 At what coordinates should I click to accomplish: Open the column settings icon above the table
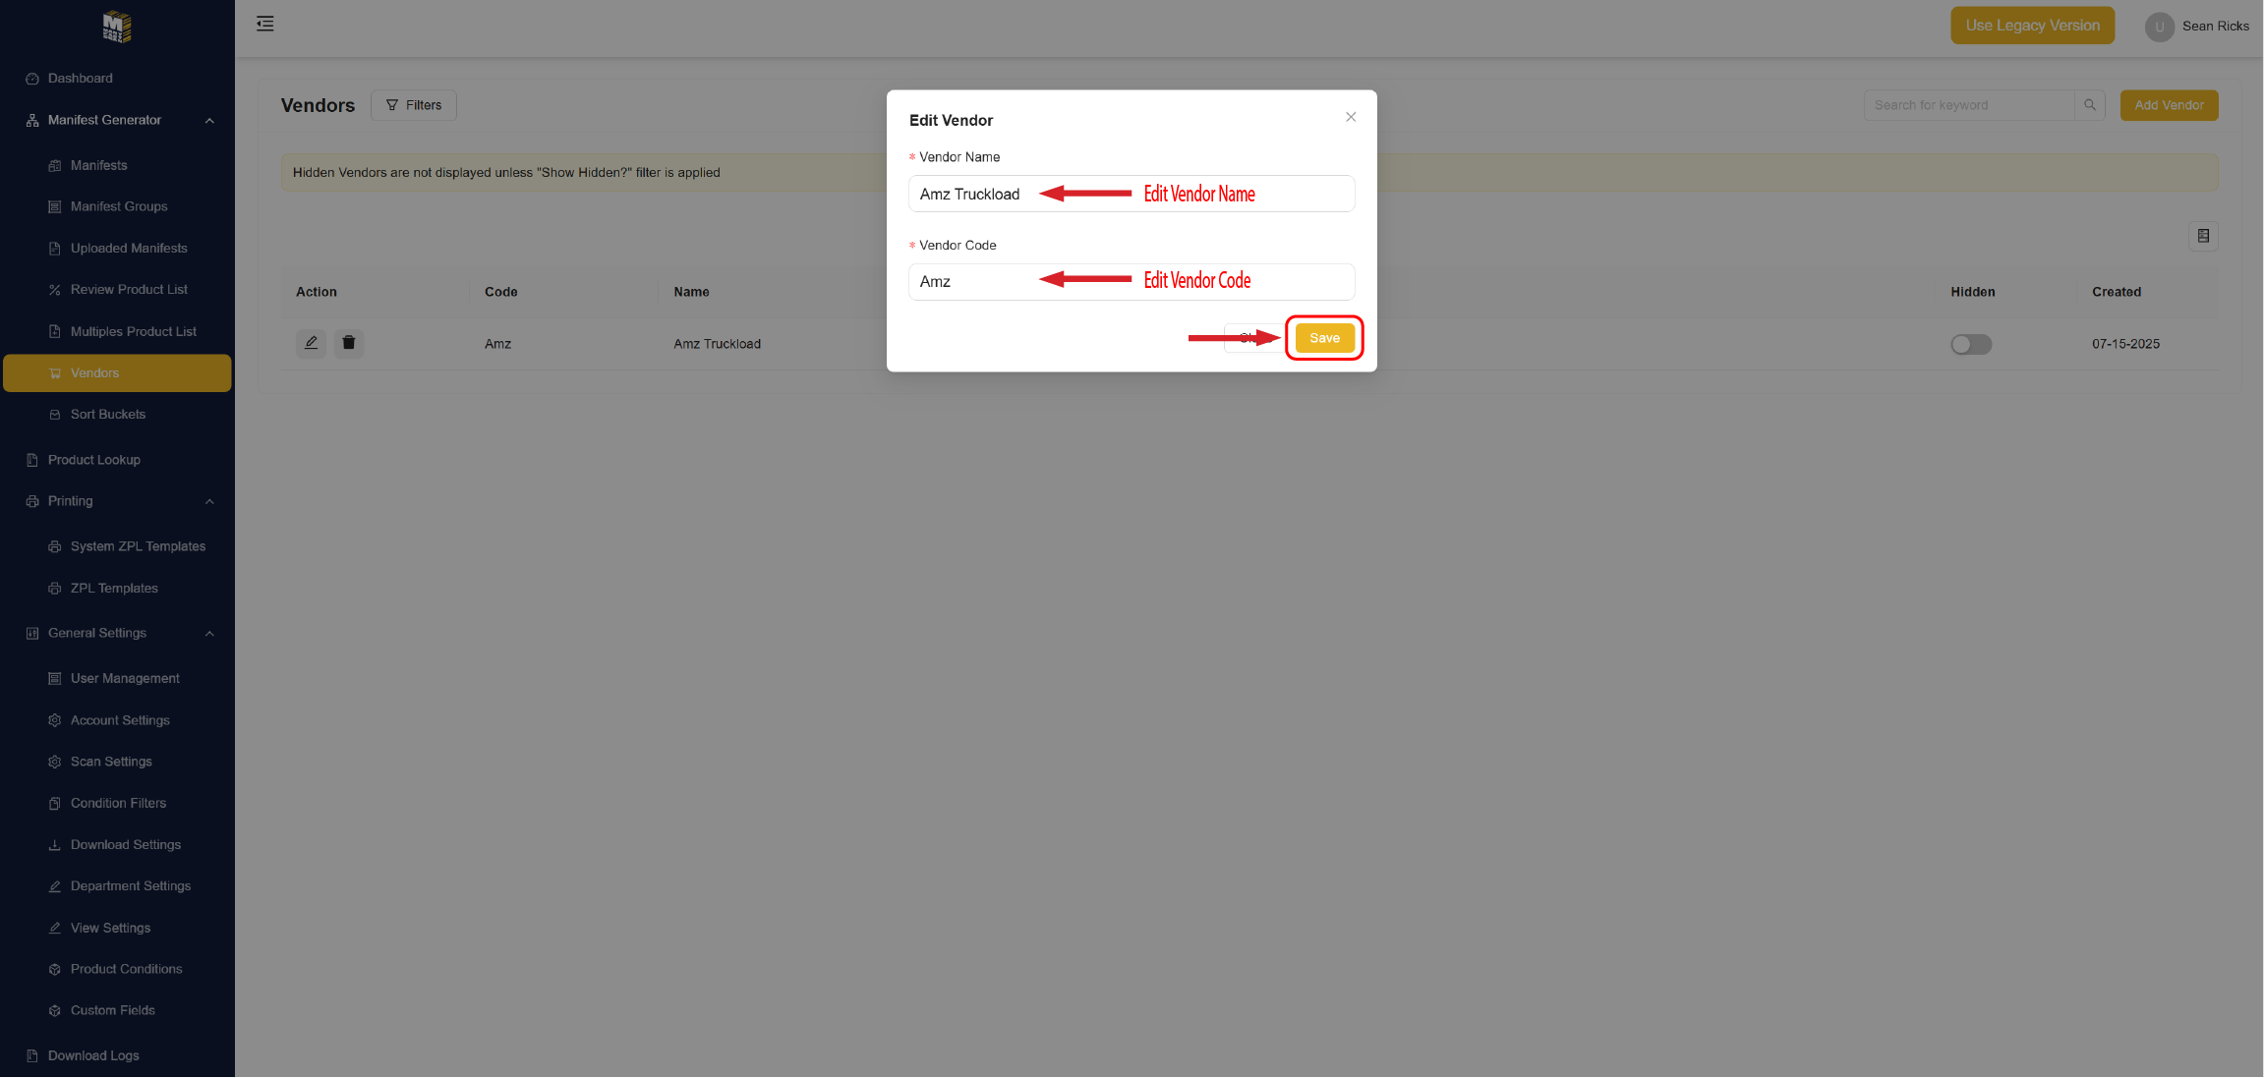tap(2203, 236)
